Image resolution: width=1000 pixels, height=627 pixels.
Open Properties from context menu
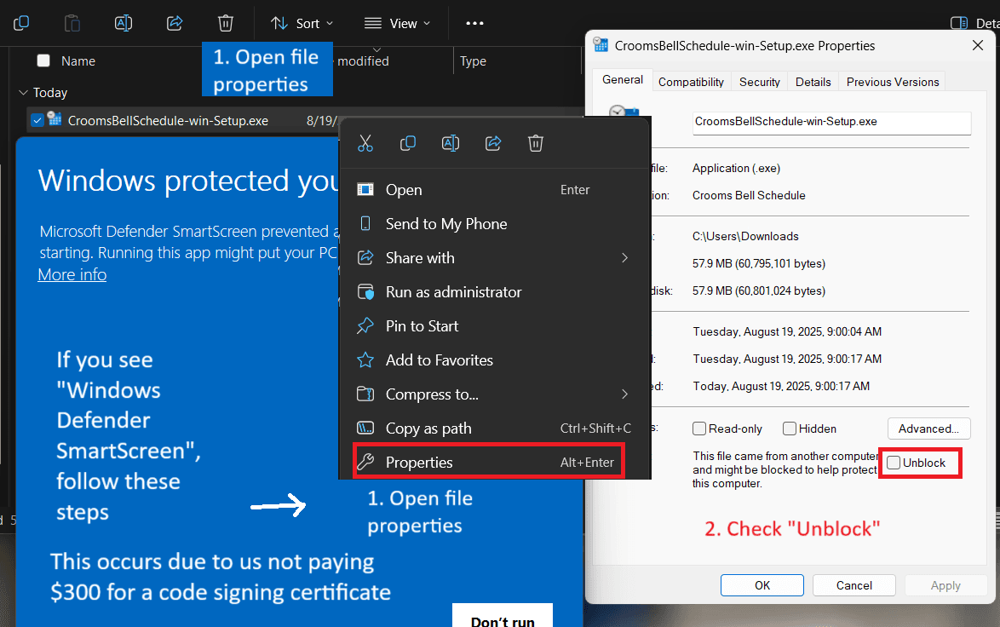click(489, 463)
